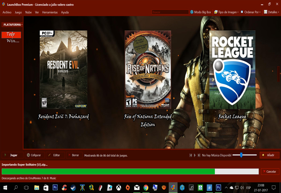The image size is (281, 193).
Task: Click the Editar button
Action: pos(55,155)
